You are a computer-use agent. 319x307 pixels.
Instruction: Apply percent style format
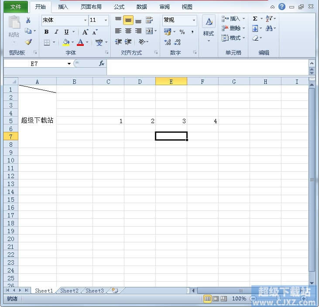182,32
